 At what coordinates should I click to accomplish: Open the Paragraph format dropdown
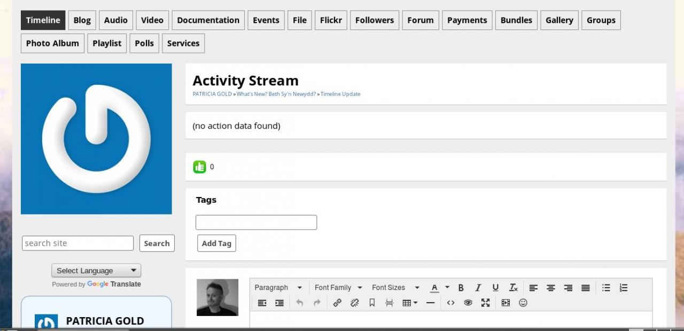[278, 288]
